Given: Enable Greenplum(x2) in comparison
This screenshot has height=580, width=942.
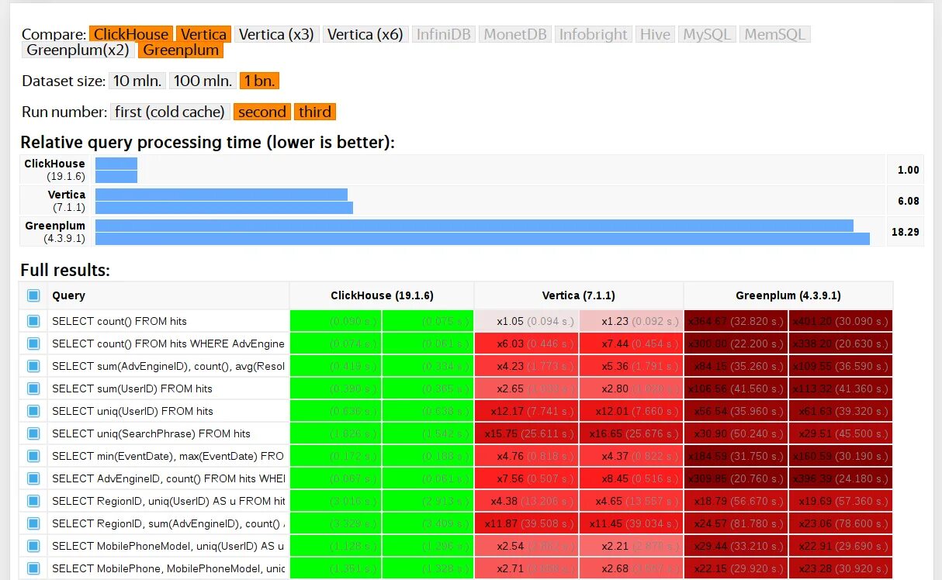Looking at the screenshot, I should click(x=78, y=50).
